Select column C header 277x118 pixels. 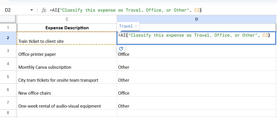67,19
